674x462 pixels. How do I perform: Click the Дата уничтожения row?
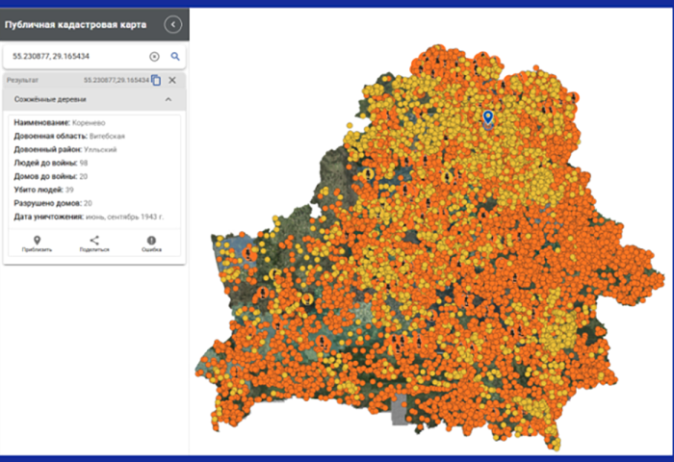click(89, 217)
